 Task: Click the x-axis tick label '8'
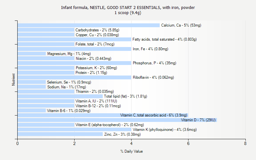point(245,143)
